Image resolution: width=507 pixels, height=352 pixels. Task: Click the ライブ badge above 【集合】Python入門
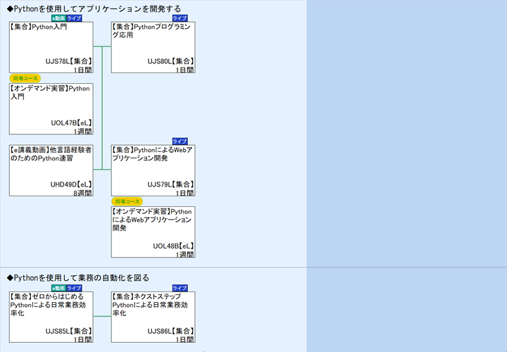pos(74,18)
